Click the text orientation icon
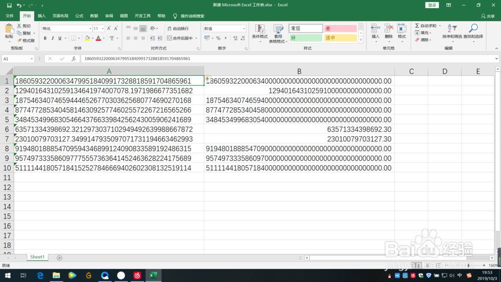Viewport: 501px width, 282px height. click(x=153, y=29)
